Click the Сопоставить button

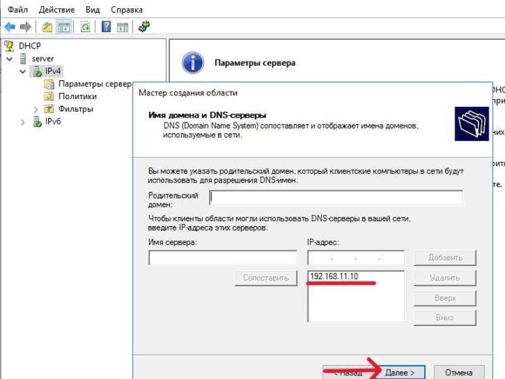point(266,278)
